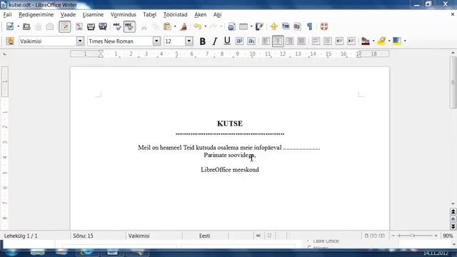Click zoom slider handle
Viewport: 457px width, 257px height.
pos(413,236)
